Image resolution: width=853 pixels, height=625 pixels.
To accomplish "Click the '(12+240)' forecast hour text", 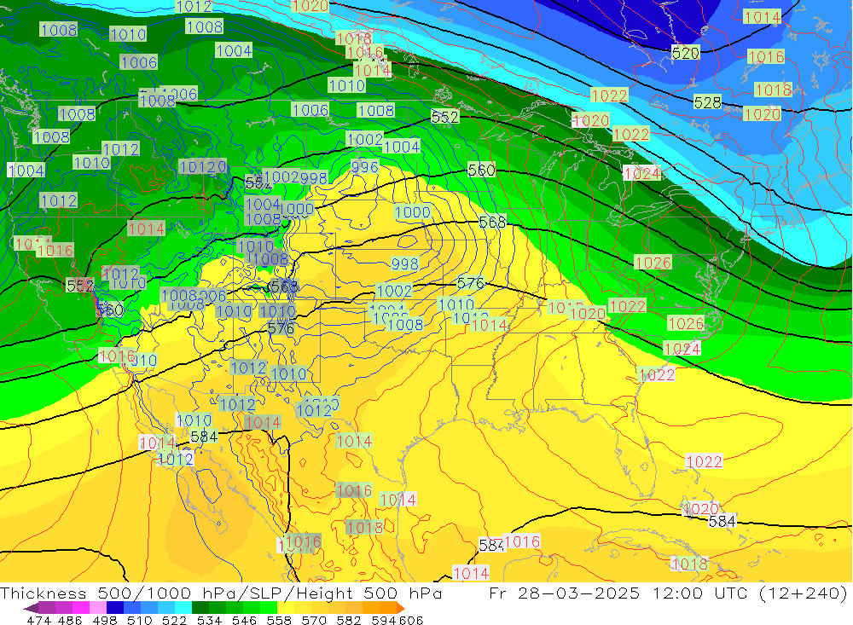I will [x=803, y=593].
